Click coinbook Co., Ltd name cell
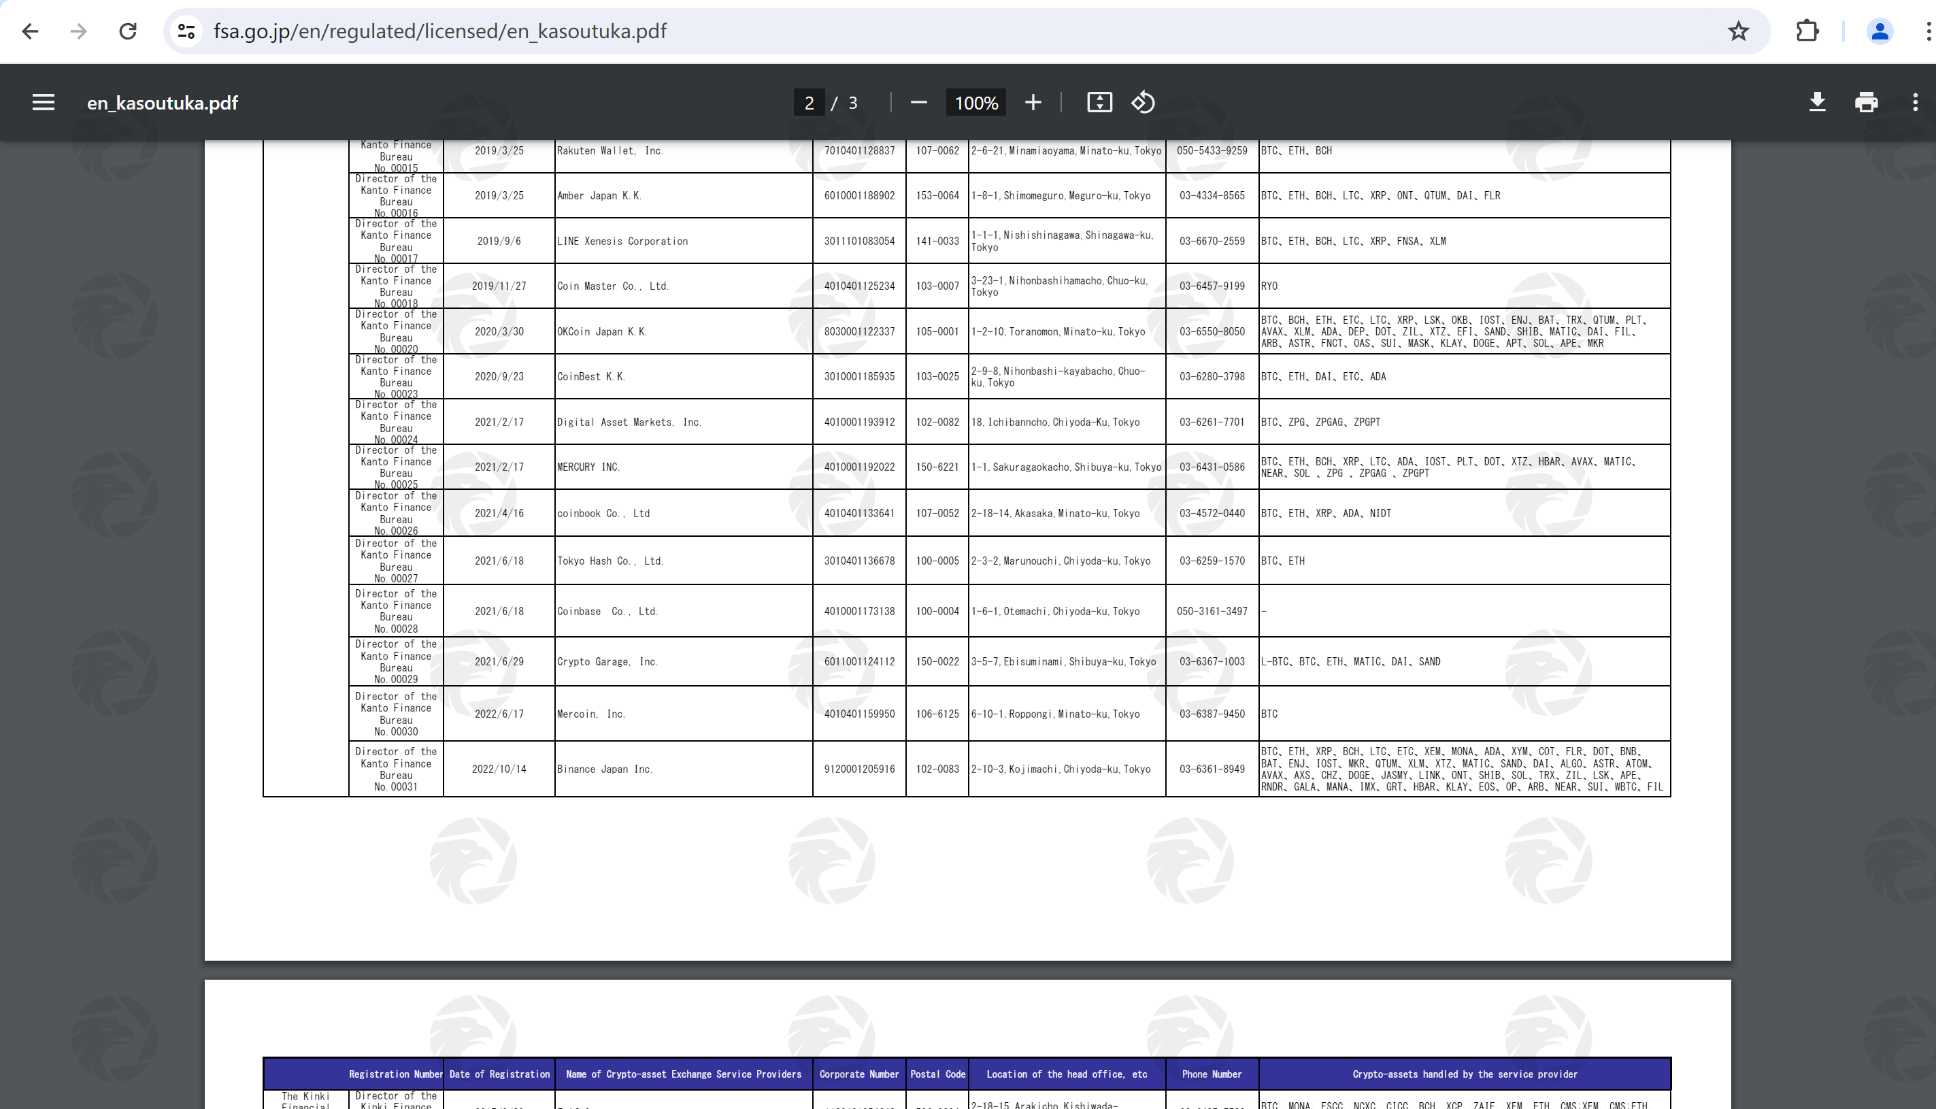This screenshot has width=1936, height=1109. click(684, 514)
